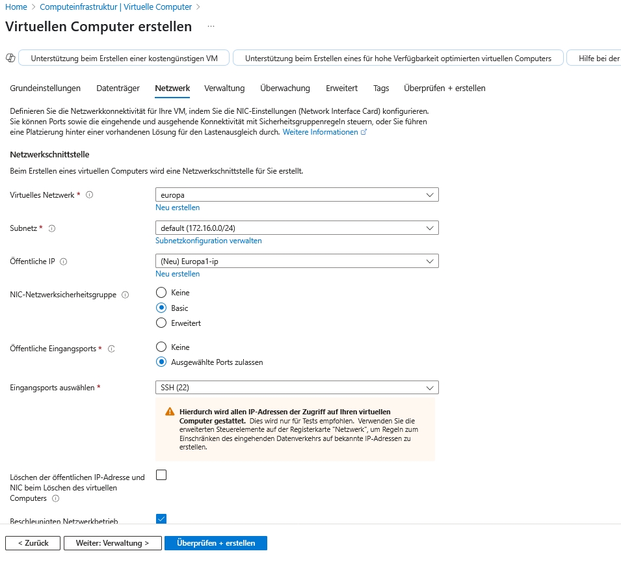This screenshot has height=562, width=621.
Task: Open the Eingangsports auswählen dropdown
Action: (297, 388)
